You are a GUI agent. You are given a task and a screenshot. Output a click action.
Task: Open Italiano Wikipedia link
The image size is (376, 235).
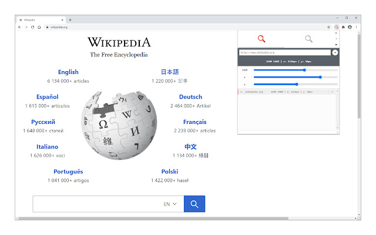(x=47, y=146)
